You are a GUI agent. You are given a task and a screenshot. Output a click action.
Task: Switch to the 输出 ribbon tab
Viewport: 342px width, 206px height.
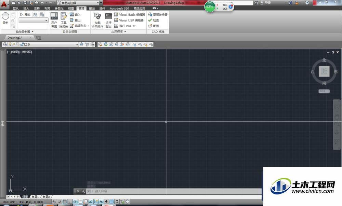point(92,8)
